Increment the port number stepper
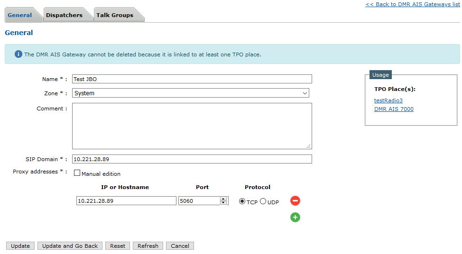 click(x=223, y=199)
